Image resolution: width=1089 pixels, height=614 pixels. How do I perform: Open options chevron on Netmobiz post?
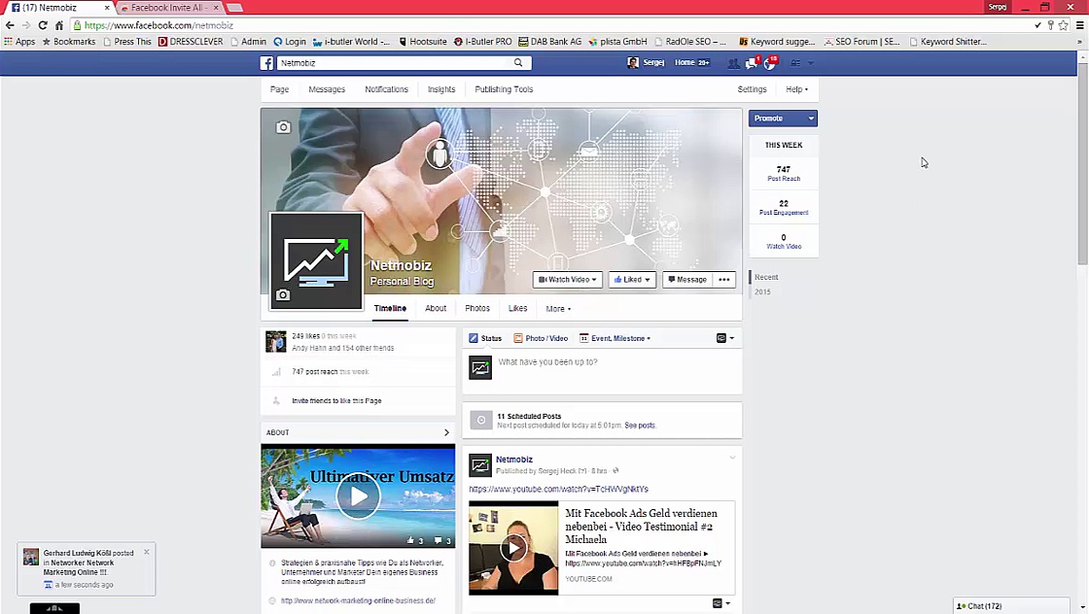[x=731, y=458]
